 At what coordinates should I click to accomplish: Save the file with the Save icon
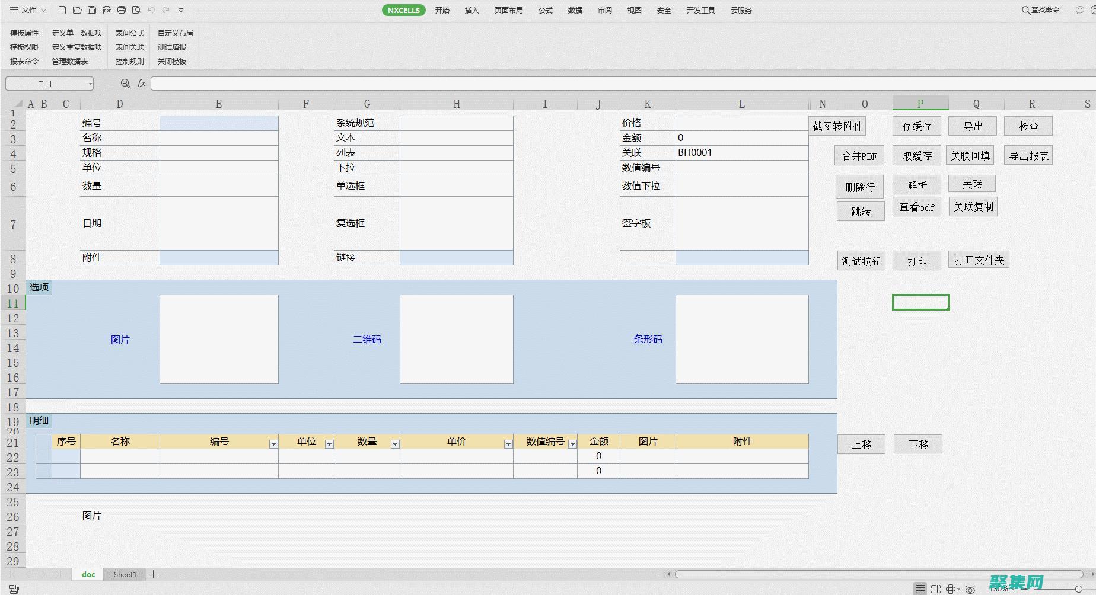click(92, 10)
